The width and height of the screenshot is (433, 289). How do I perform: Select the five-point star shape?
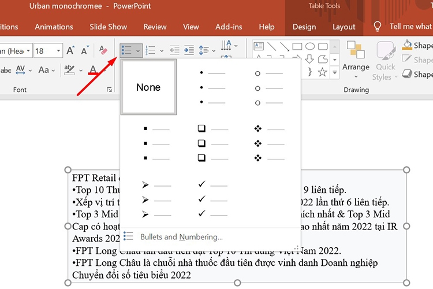click(323, 72)
